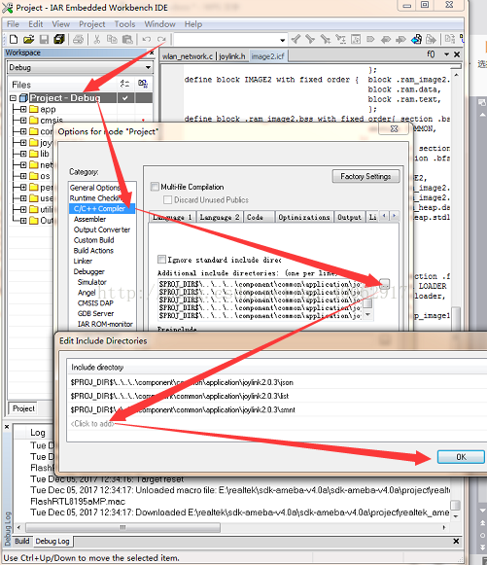Switch to the joylink.h editor tab
This screenshot has height=565, width=487.
pos(232,56)
